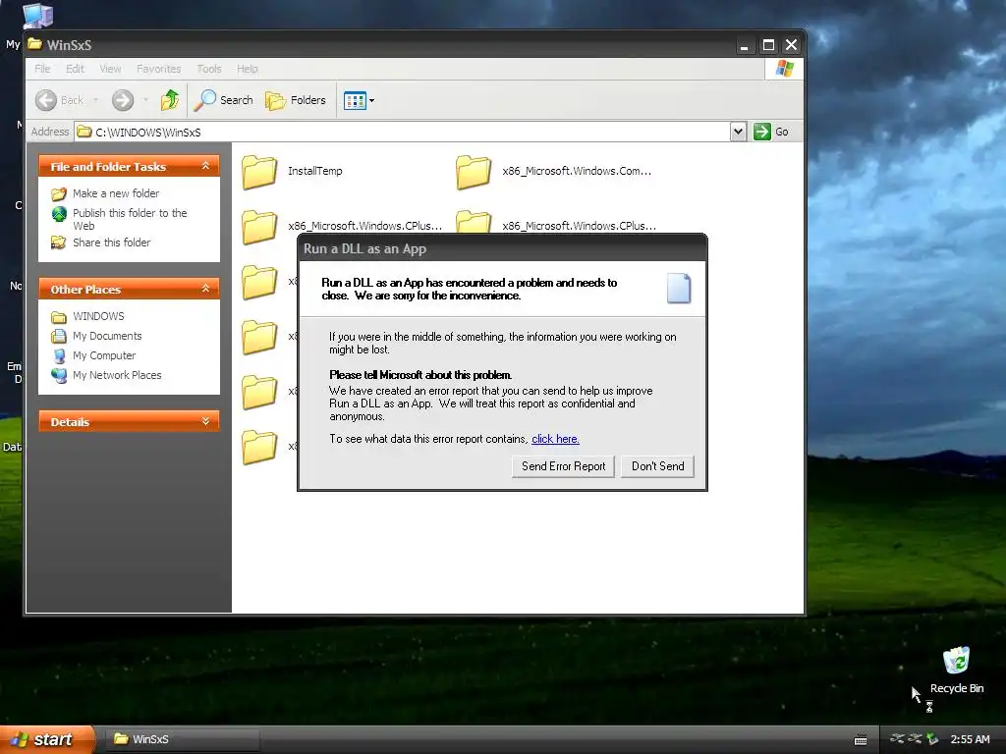Click the My Documents sidebar icon

[x=59, y=336]
